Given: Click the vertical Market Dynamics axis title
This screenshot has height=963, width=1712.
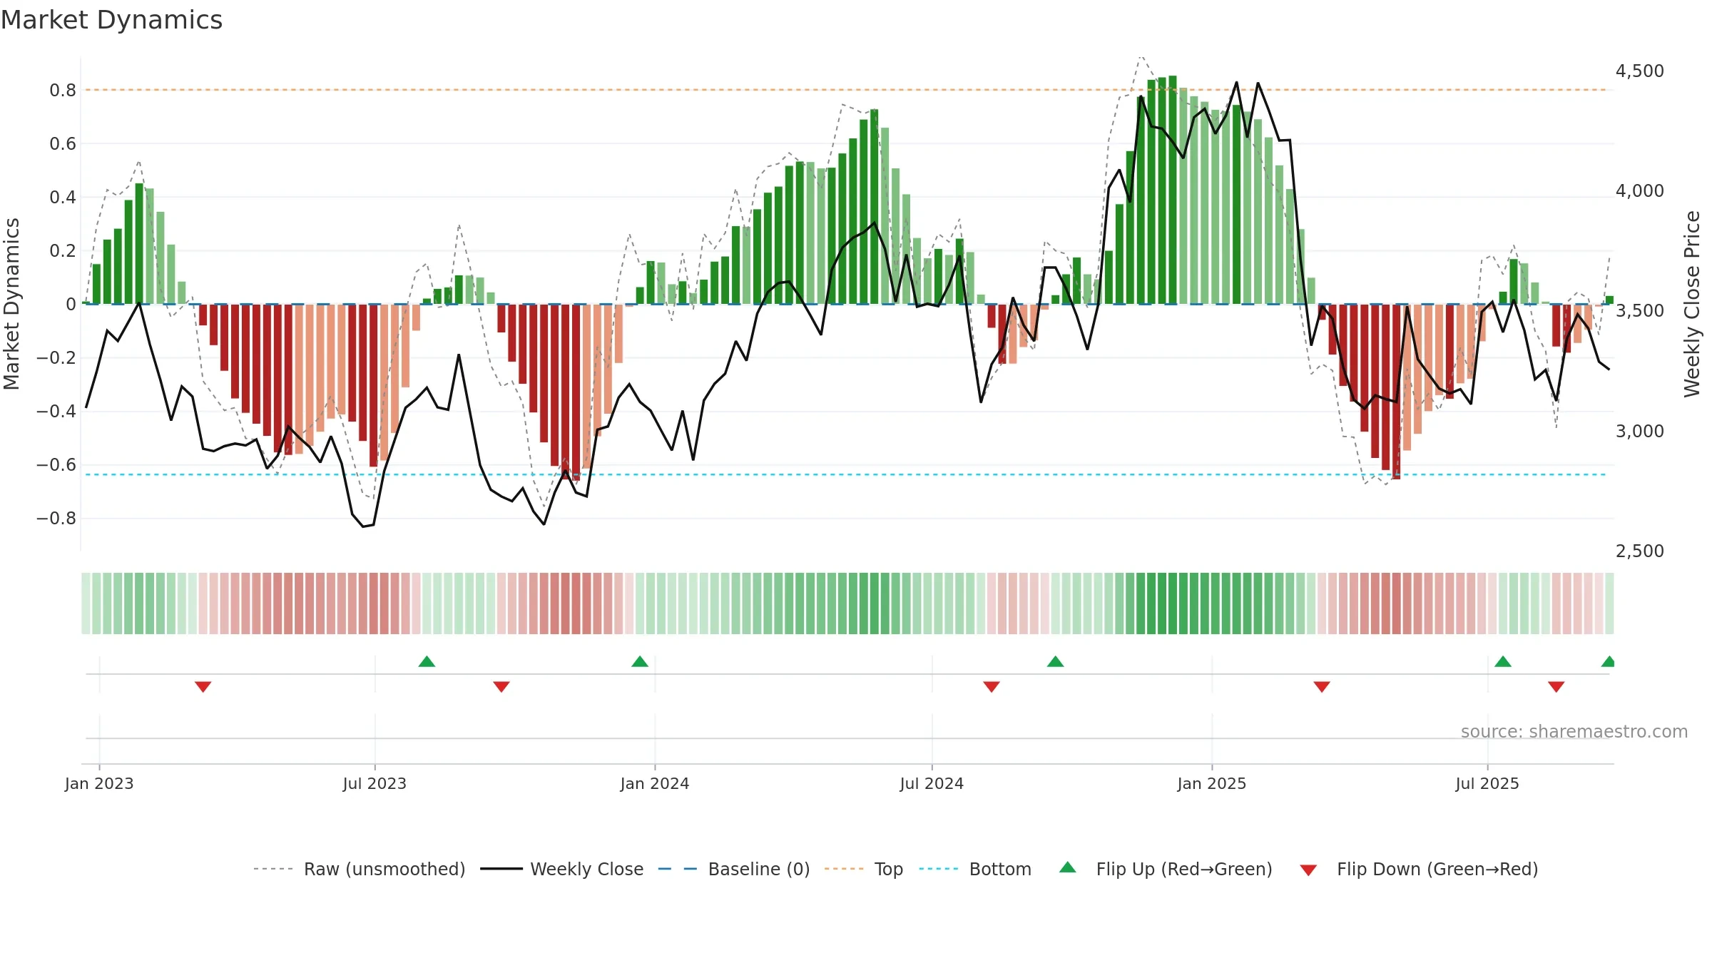Looking at the screenshot, I should pos(11,304).
